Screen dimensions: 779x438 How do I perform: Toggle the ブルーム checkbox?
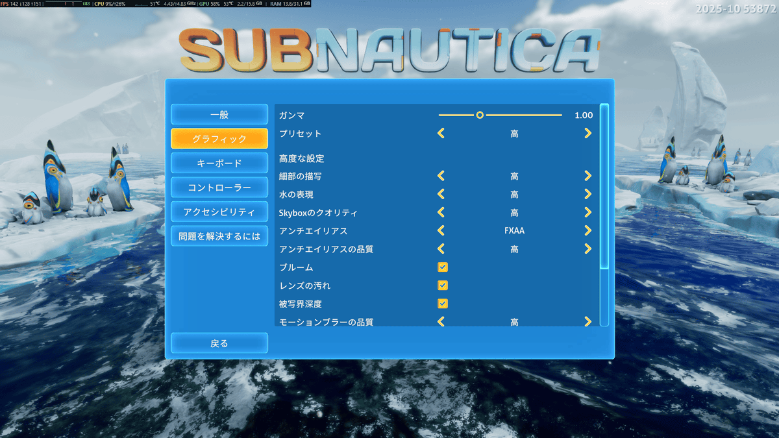tap(443, 267)
